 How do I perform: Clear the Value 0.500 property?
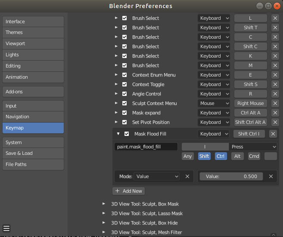click(x=271, y=176)
